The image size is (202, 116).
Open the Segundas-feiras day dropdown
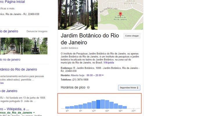[x=129, y=88]
